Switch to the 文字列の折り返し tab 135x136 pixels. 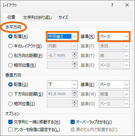pyautogui.click(x=38, y=18)
